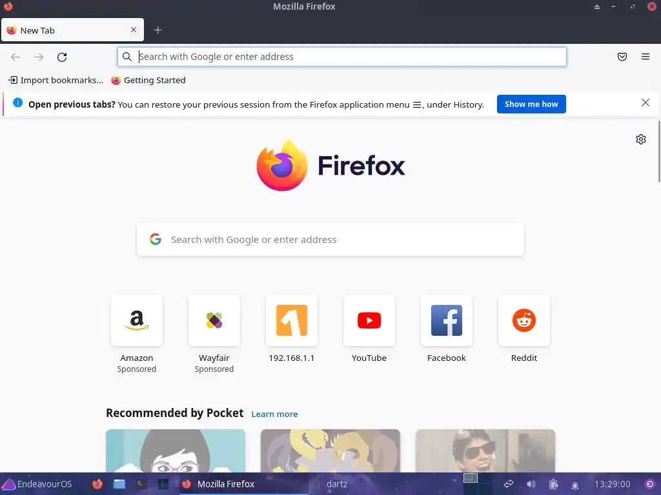The height and width of the screenshot is (495, 661).
Task: Open a new tab with plus button
Action: coord(158,30)
